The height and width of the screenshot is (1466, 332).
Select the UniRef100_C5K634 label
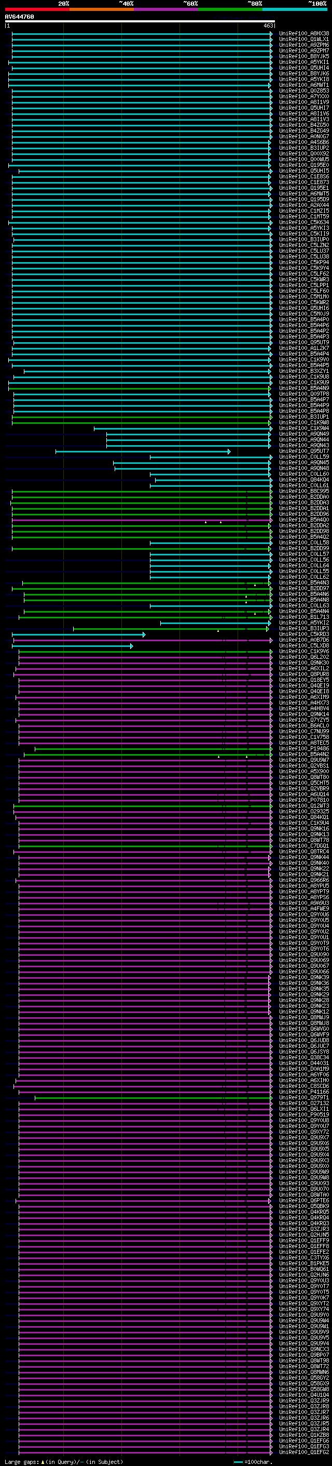coord(304,223)
